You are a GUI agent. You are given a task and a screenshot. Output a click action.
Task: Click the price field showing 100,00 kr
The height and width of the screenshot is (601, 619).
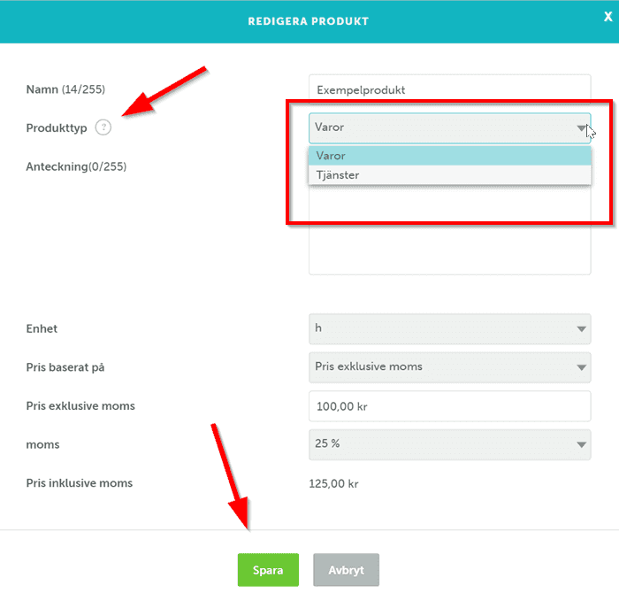tap(449, 406)
